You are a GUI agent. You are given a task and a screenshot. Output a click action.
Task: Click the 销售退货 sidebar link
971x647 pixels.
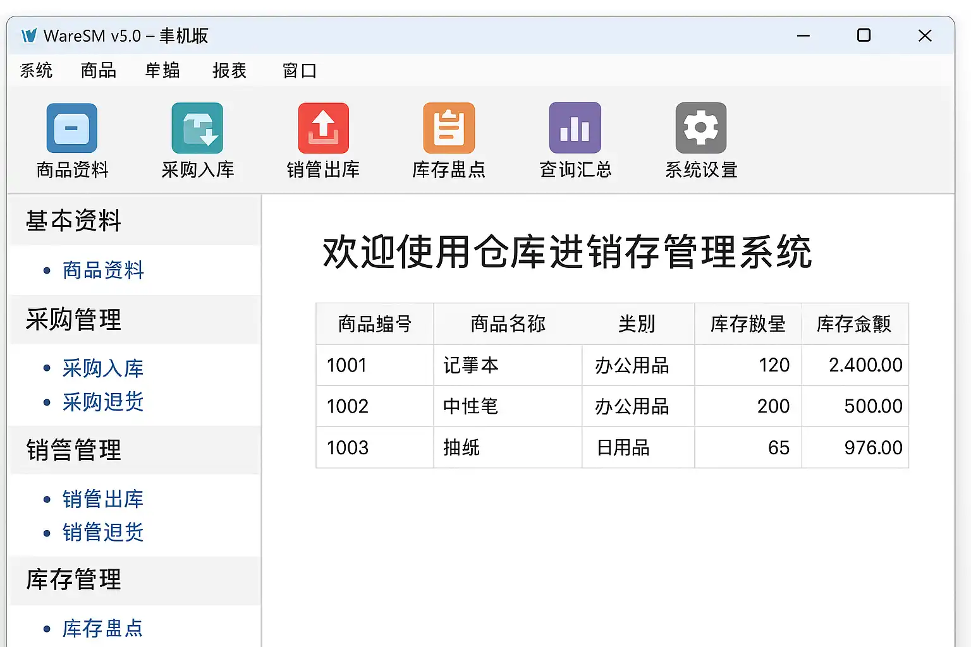(x=103, y=533)
